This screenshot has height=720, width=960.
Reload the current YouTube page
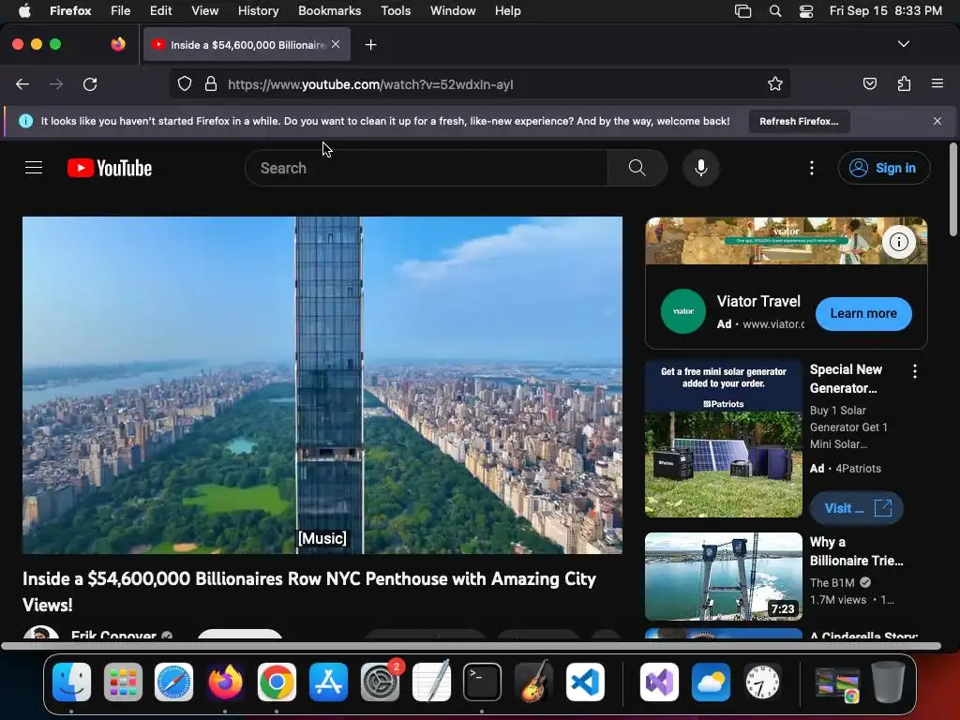coord(90,84)
